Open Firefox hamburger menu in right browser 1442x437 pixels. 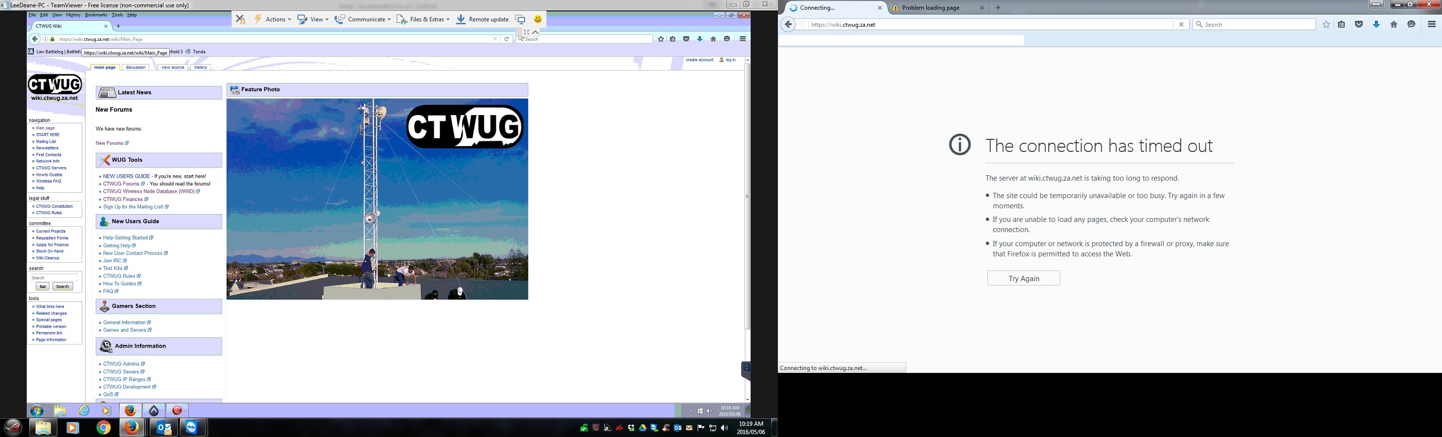tap(1431, 25)
